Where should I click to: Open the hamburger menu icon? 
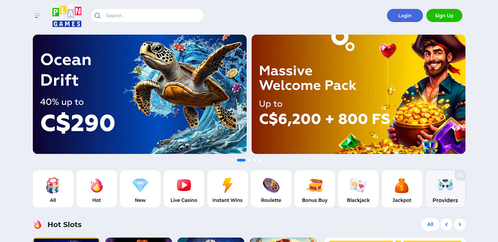[37, 16]
